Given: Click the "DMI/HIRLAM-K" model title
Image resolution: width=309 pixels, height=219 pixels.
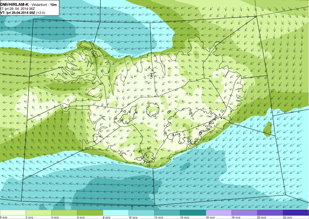Looking at the screenshot, I should pos(15,5).
